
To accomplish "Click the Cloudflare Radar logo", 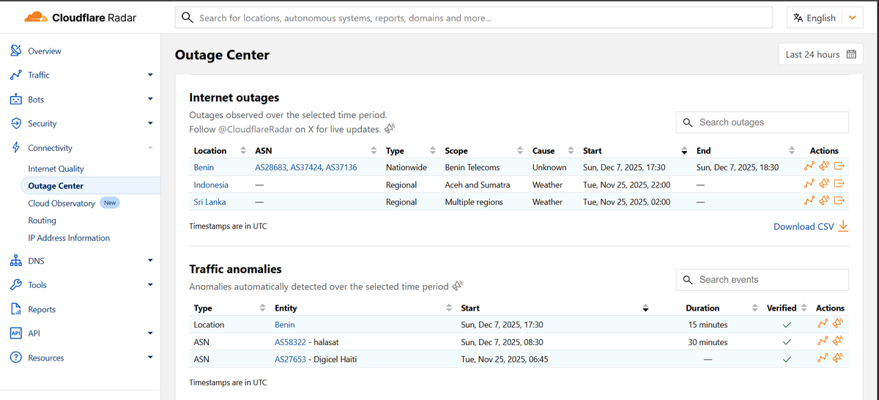I will point(81,18).
